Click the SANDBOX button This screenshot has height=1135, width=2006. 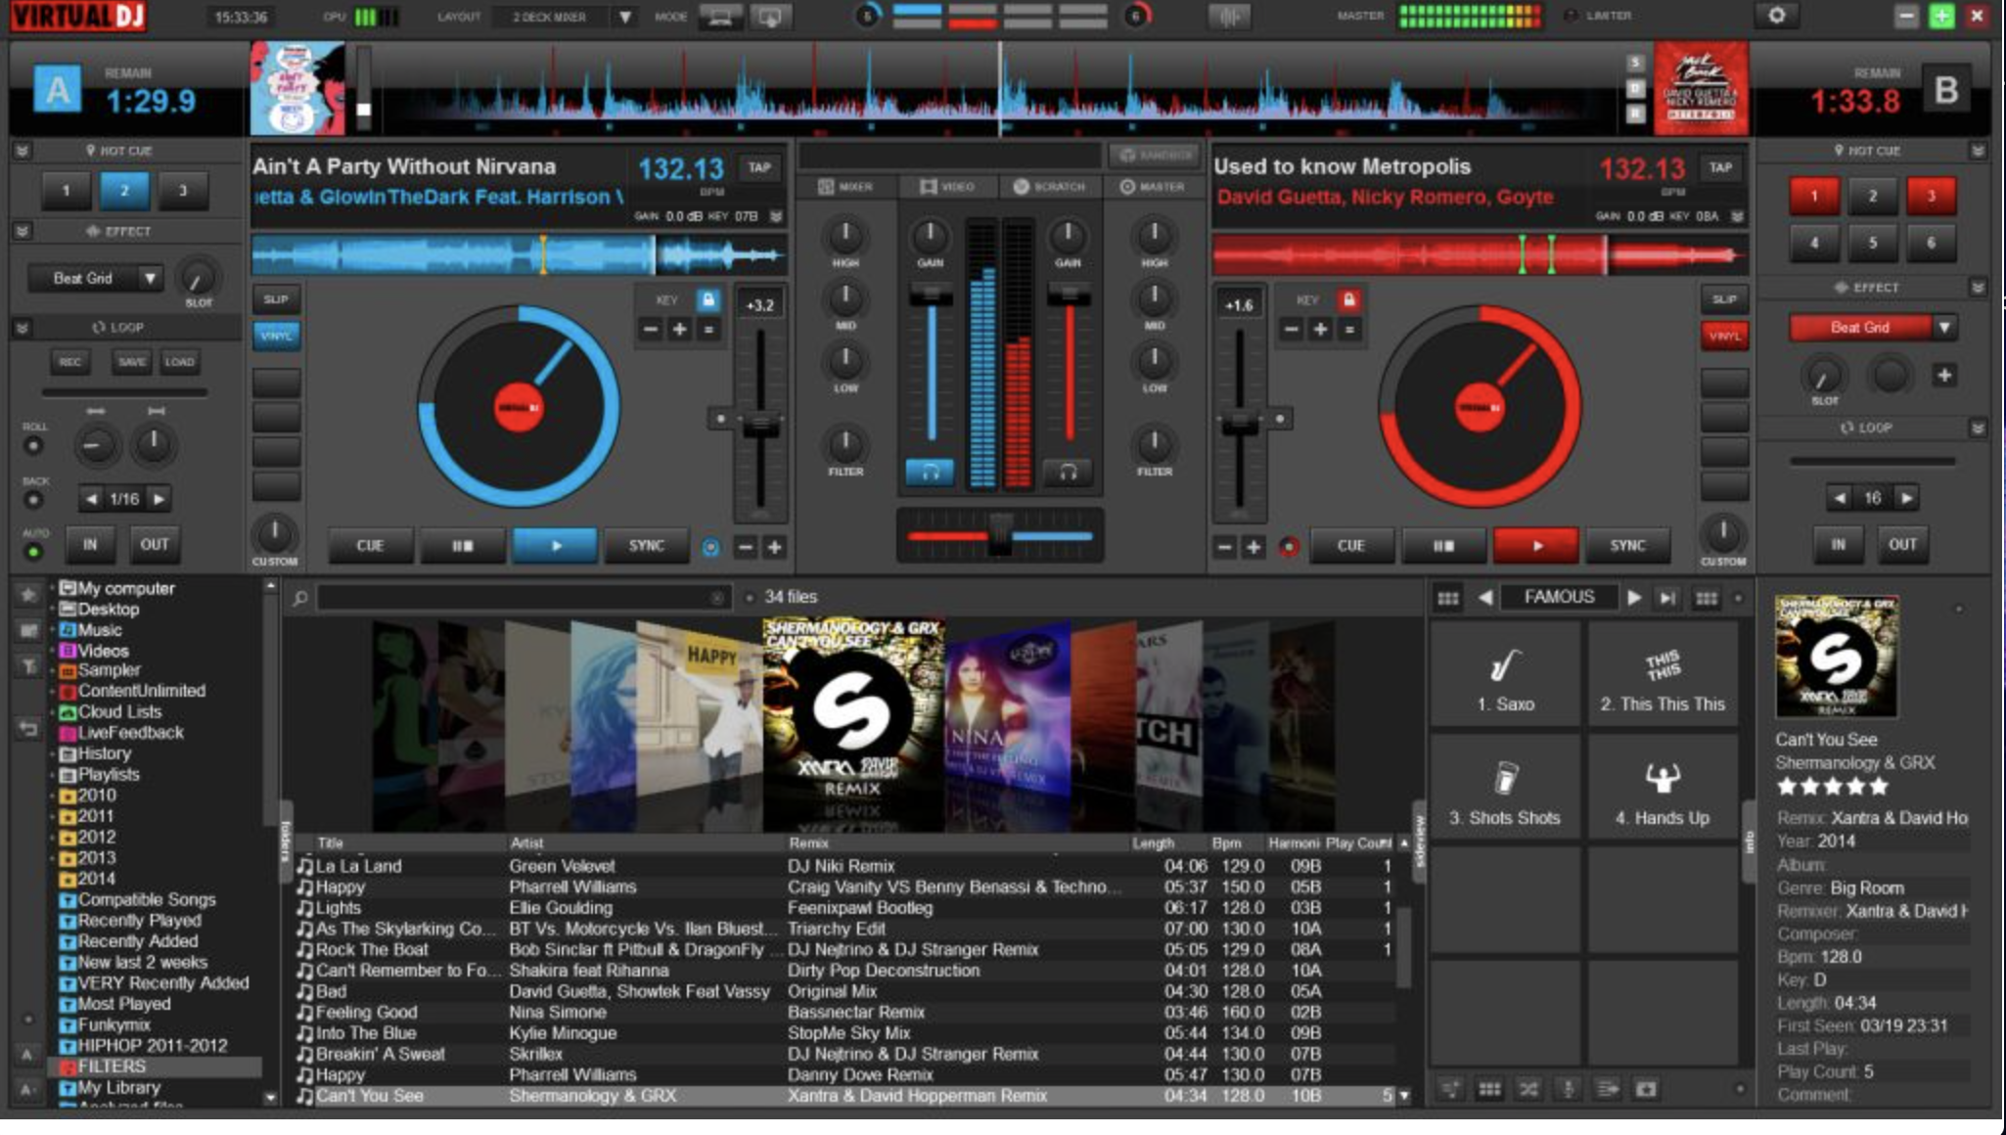click(1156, 155)
